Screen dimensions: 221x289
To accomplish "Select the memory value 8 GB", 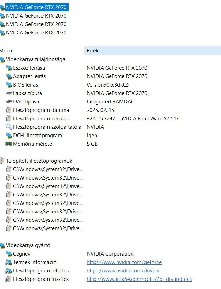I will pos(92,144).
